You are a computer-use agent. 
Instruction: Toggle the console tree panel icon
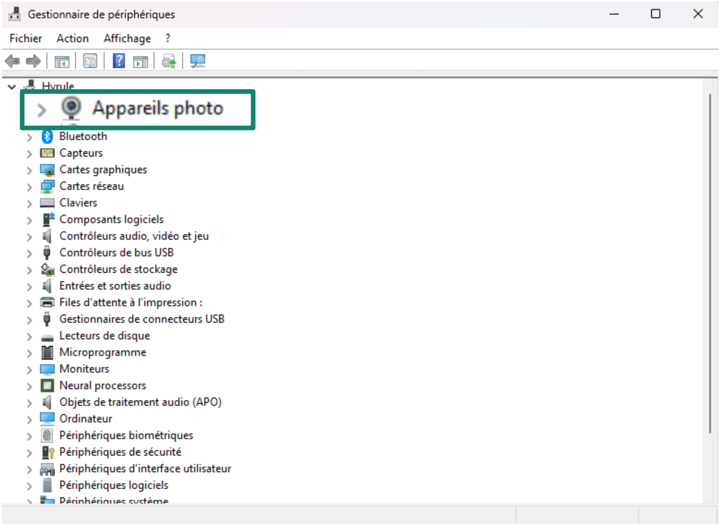tap(62, 61)
